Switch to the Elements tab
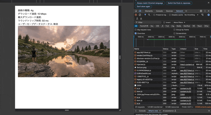211x115 pixels. tap(149, 11)
